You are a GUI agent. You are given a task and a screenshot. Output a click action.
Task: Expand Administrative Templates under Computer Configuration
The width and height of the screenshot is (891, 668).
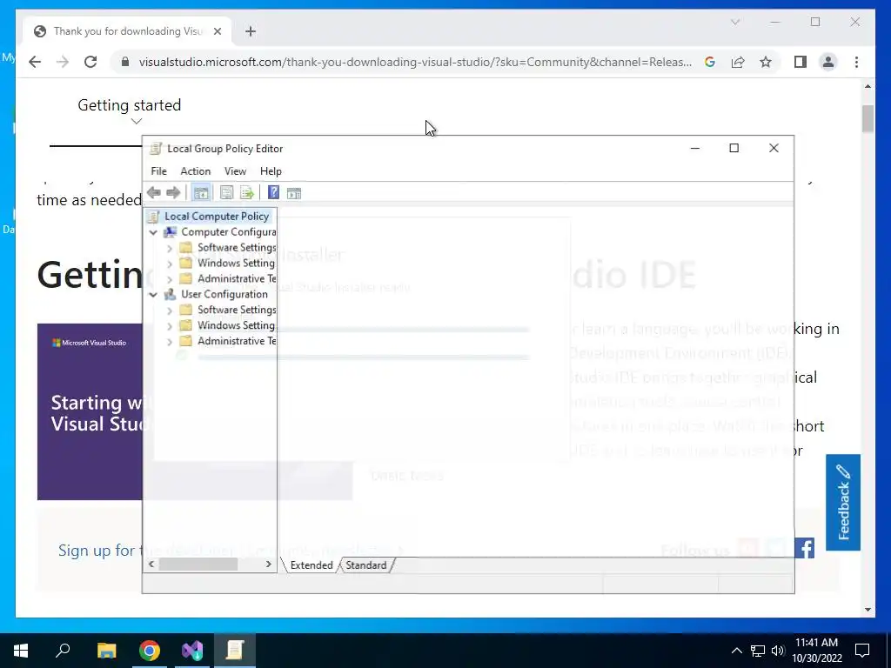(170, 279)
